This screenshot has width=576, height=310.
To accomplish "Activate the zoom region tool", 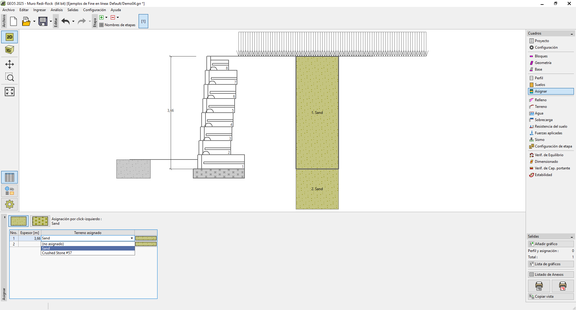I will (10, 77).
